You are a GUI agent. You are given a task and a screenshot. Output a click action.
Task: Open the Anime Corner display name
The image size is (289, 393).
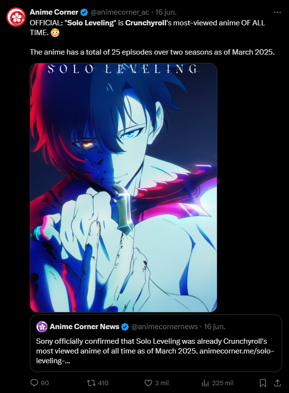coord(54,12)
